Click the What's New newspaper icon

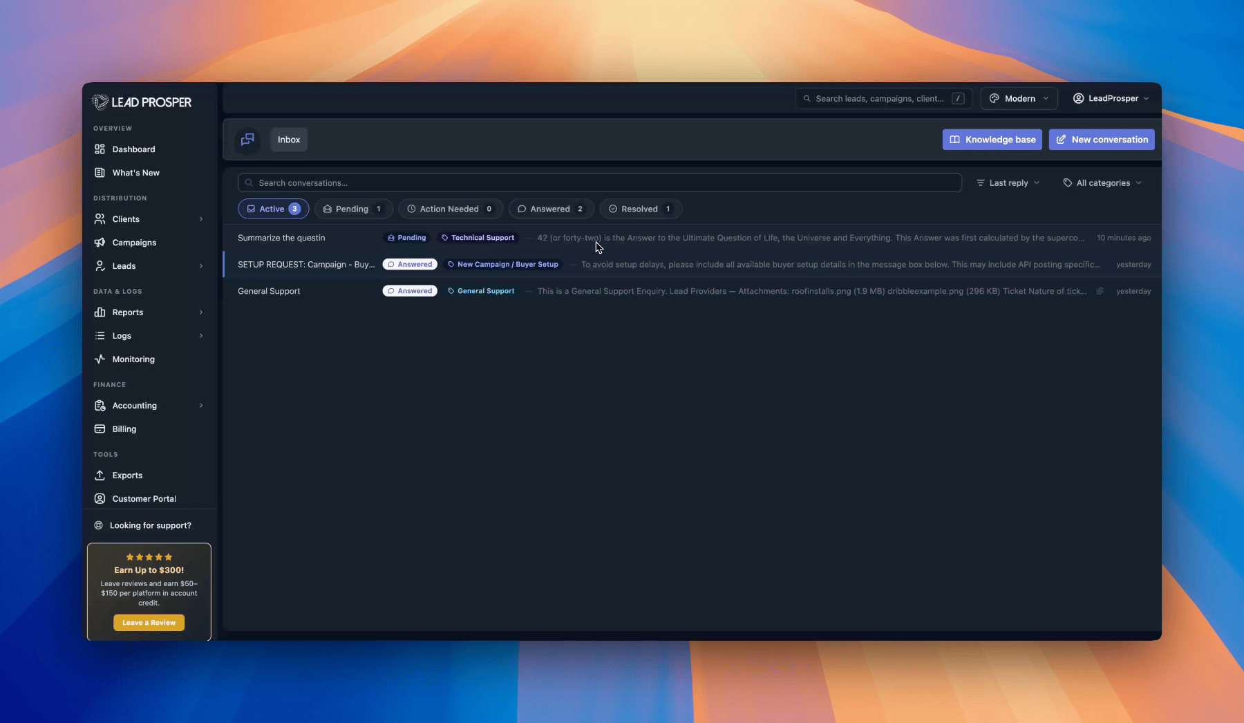tap(100, 173)
